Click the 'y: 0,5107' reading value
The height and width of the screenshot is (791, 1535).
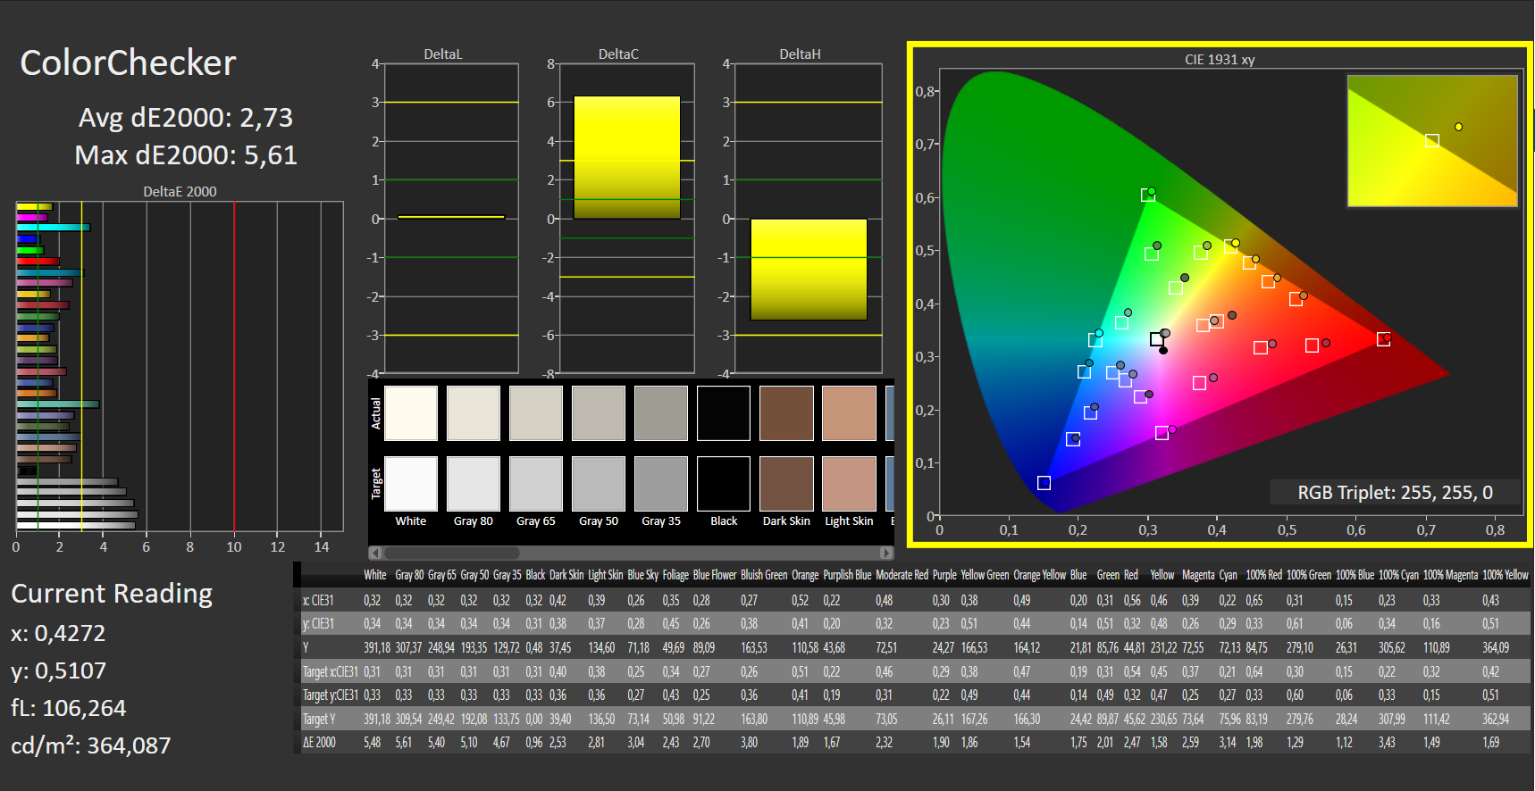[58, 670]
